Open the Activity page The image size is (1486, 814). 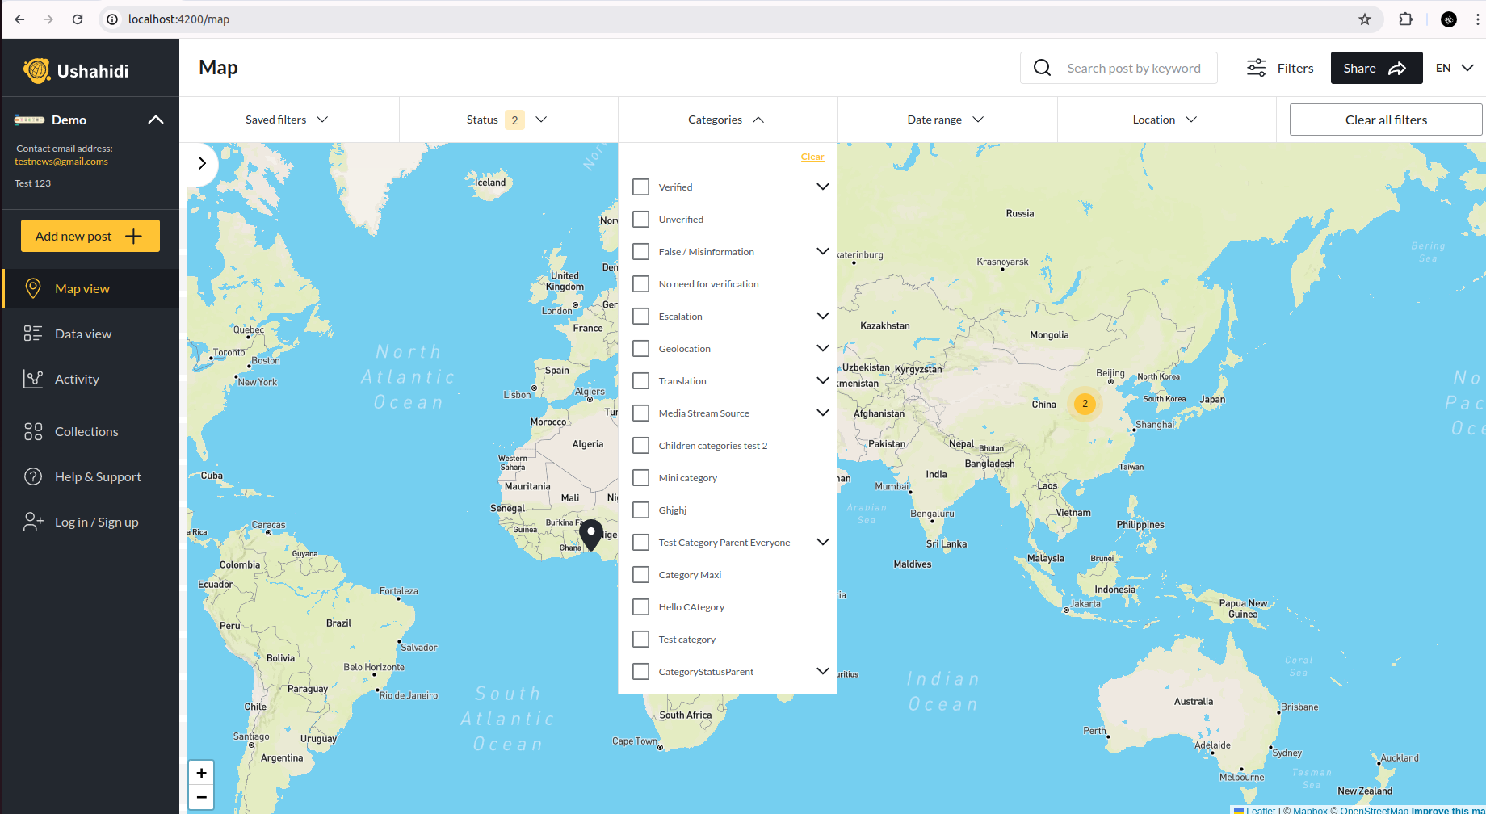pos(90,379)
